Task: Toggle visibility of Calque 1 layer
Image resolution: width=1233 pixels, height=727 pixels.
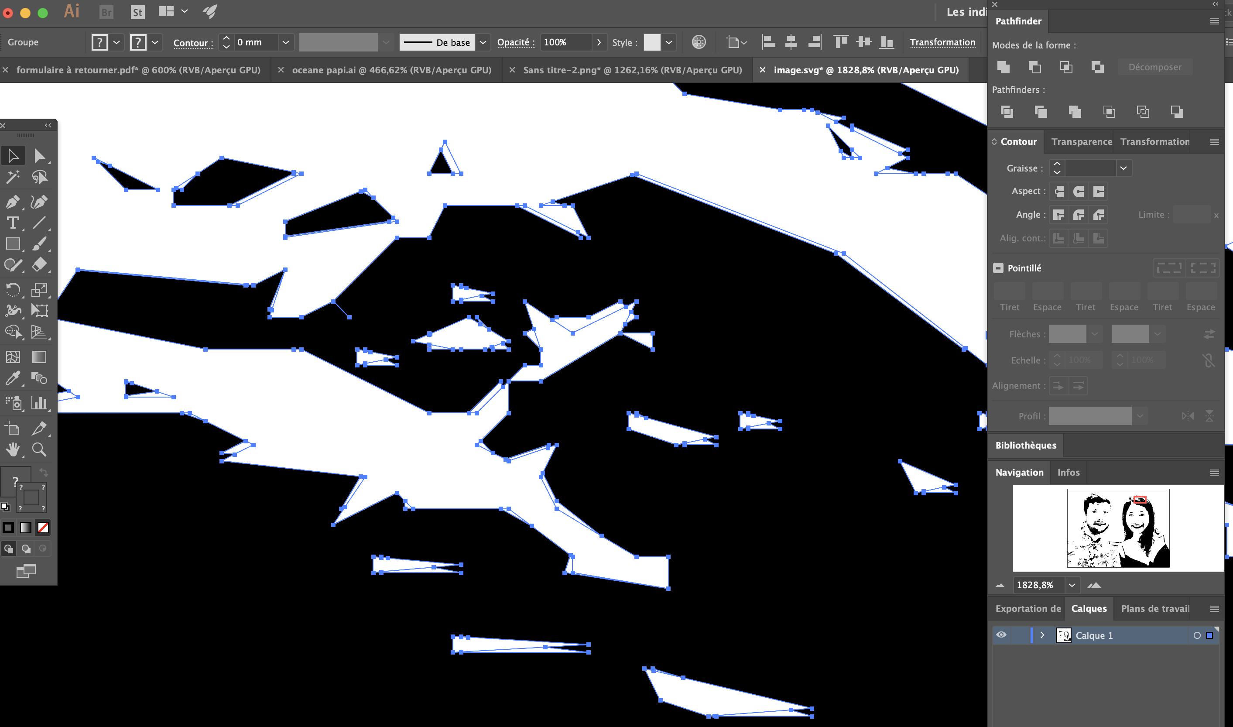Action: (1001, 635)
